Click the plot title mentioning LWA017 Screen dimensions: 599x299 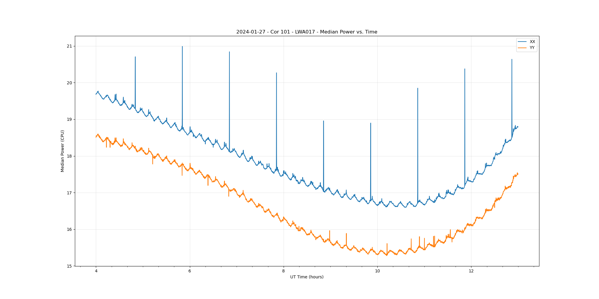(307, 32)
